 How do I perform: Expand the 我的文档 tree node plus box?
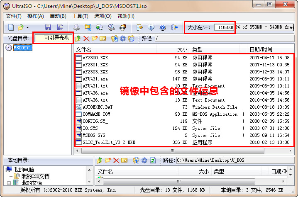pyautogui.click(x=9, y=183)
